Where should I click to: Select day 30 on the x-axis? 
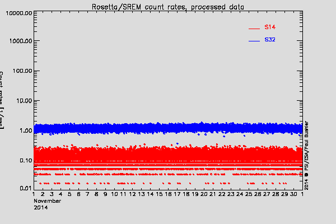293,194
